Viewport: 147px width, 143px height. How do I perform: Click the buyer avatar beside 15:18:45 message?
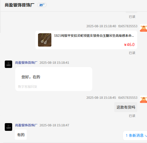pyautogui.click(x=143, y=99)
